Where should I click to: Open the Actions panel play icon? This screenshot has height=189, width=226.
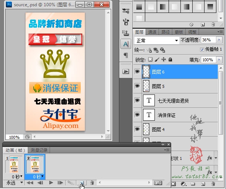pos(126,71)
